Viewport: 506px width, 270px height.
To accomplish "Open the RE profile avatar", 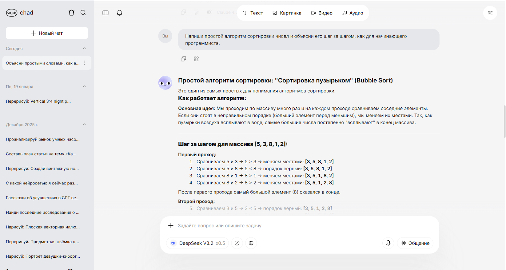I will point(490,13).
